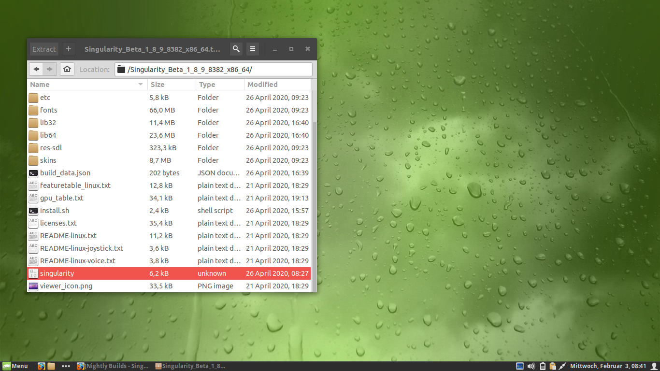Click the user session icon in the tray
This screenshot has height=371, width=660.
coord(654,366)
